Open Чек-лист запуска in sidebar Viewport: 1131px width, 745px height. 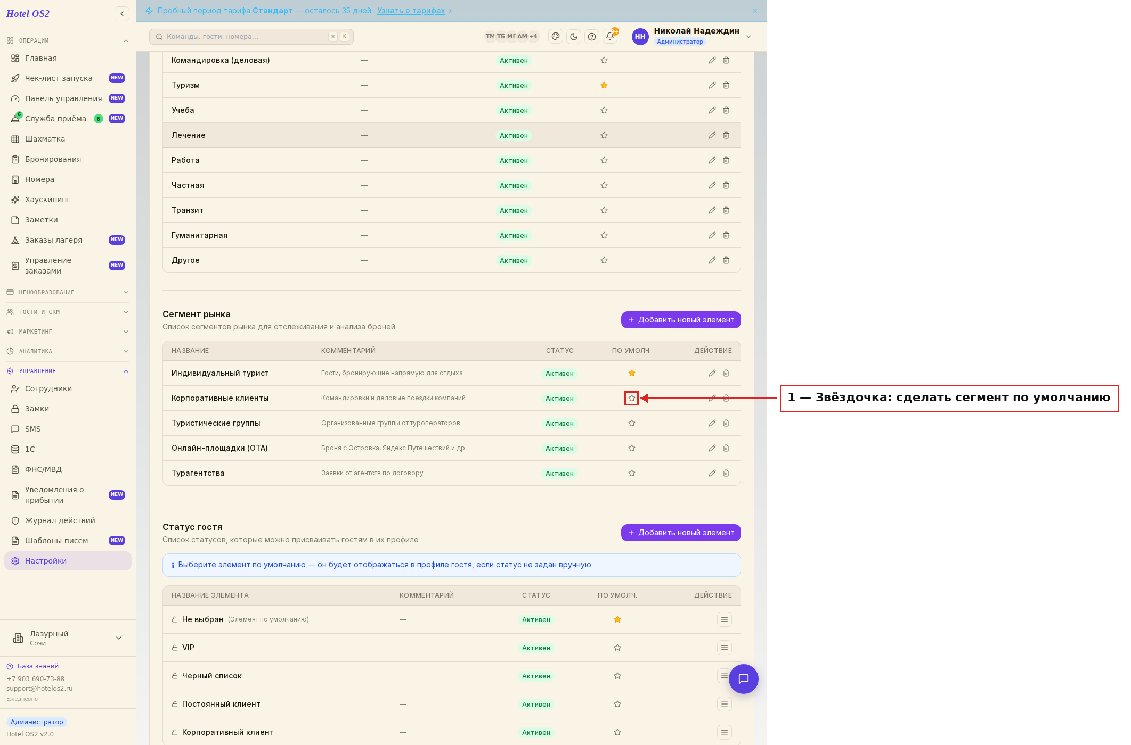pos(68,78)
